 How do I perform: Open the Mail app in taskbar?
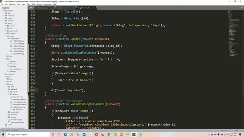point(84,134)
